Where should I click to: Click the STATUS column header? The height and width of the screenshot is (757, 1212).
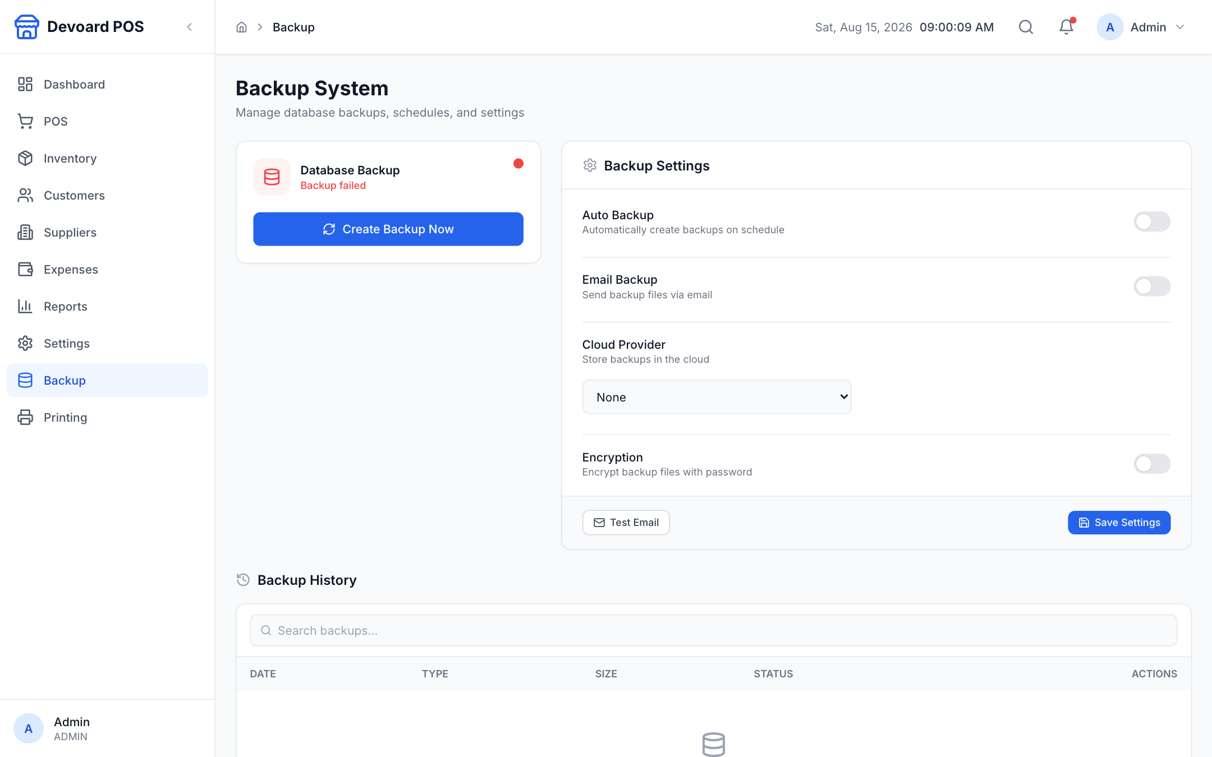pos(773,674)
